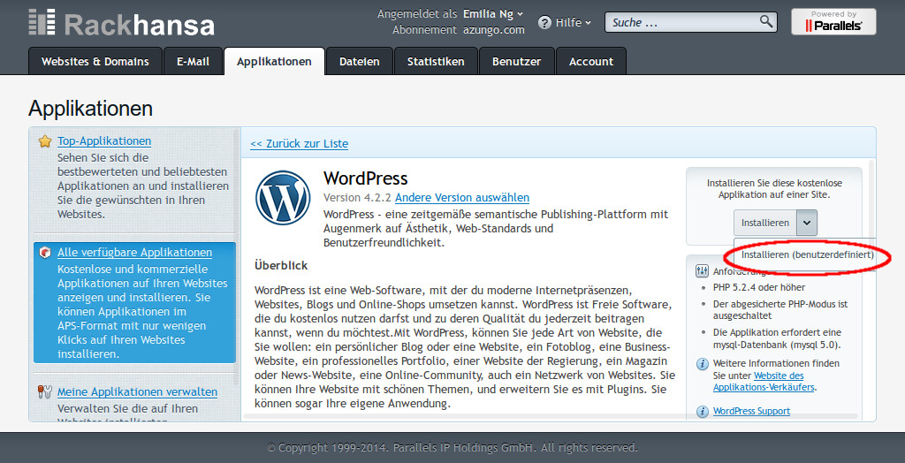The height and width of the screenshot is (463, 905).
Task: Click the Anforderungen sliders icon
Action: [x=702, y=270]
